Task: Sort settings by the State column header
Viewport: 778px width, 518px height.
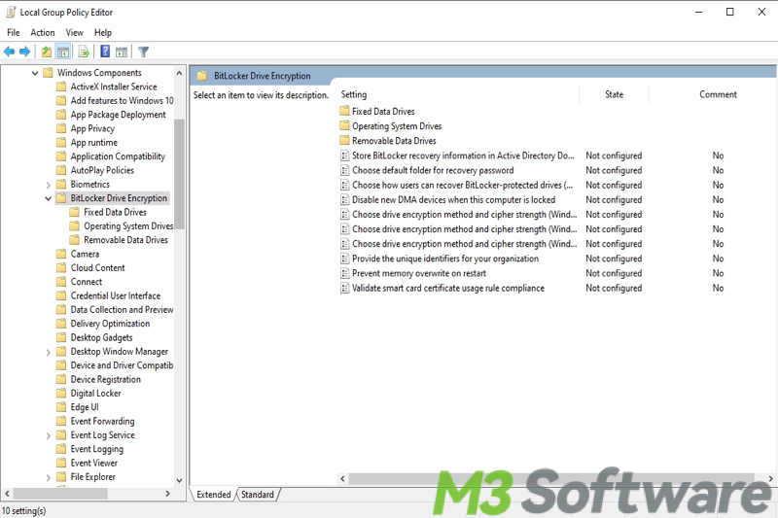Action: (x=614, y=94)
